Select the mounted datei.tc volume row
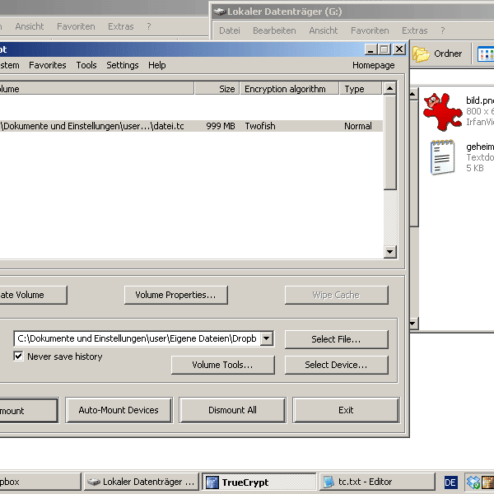 coord(191,126)
